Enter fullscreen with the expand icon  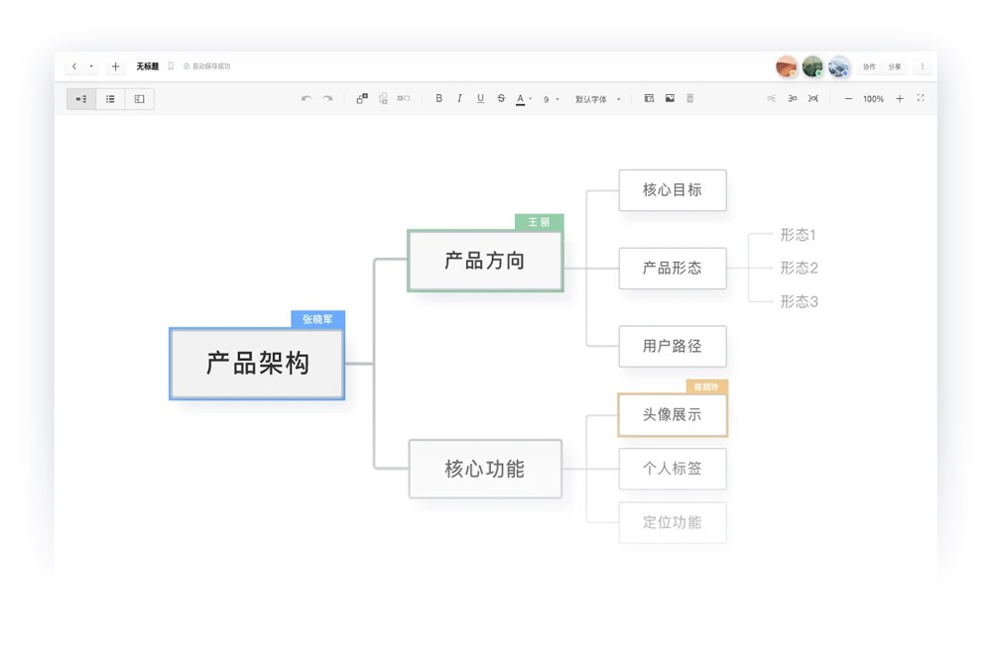[x=921, y=99]
